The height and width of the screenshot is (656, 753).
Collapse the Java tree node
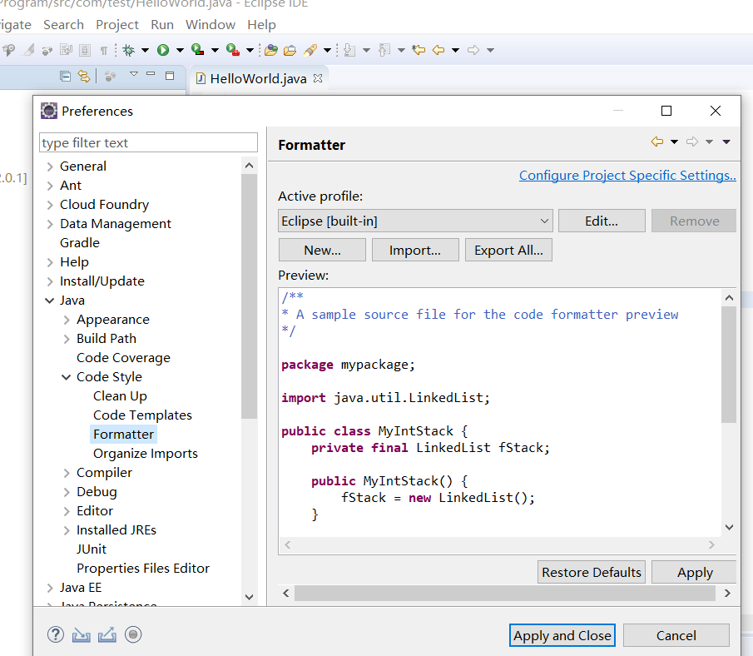pos(49,301)
